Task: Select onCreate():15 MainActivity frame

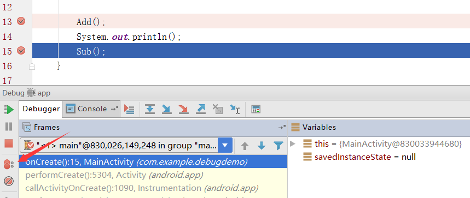Action: point(153,162)
